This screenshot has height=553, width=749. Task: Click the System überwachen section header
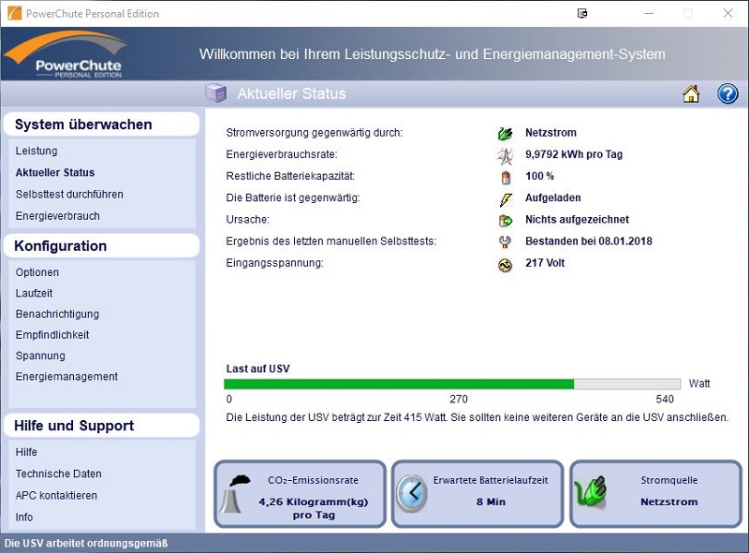[101, 124]
